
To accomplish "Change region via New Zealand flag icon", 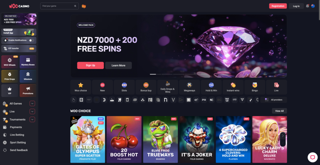I will click(313, 6).
